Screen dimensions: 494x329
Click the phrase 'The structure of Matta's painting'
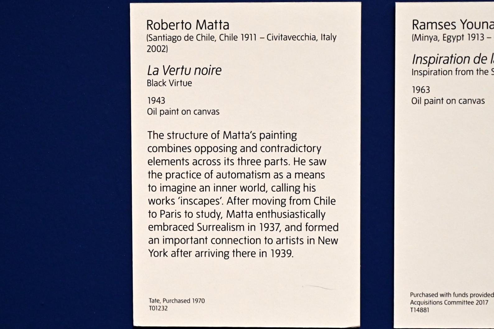pyautogui.click(x=222, y=135)
